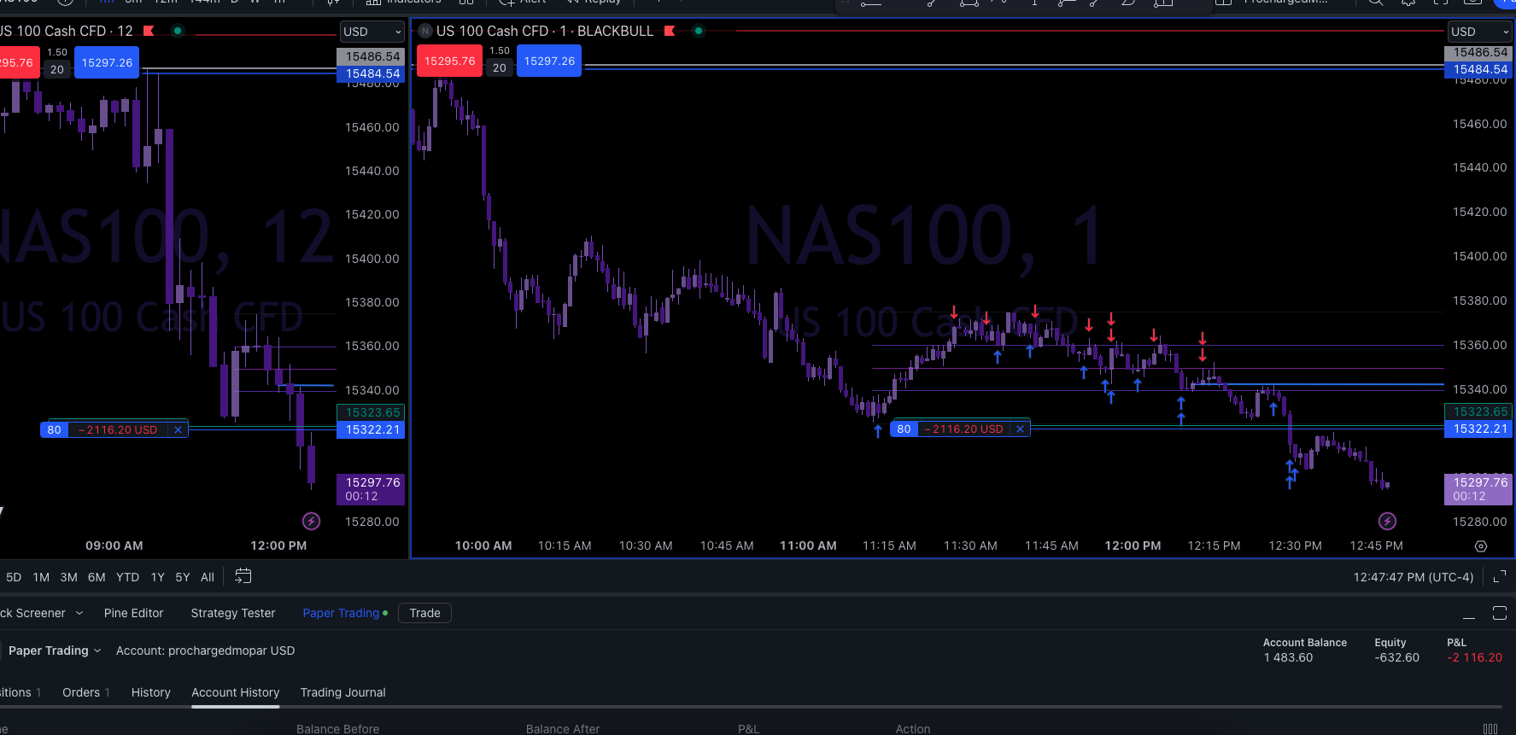
Task: Click lightning event icon on right chart
Action: [x=1388, y=521]
